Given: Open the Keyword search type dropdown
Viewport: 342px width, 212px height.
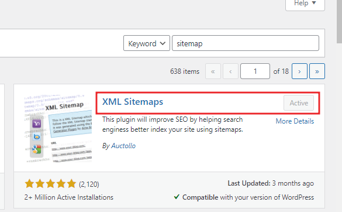Looking at the screenshot, I should [147, 43].
